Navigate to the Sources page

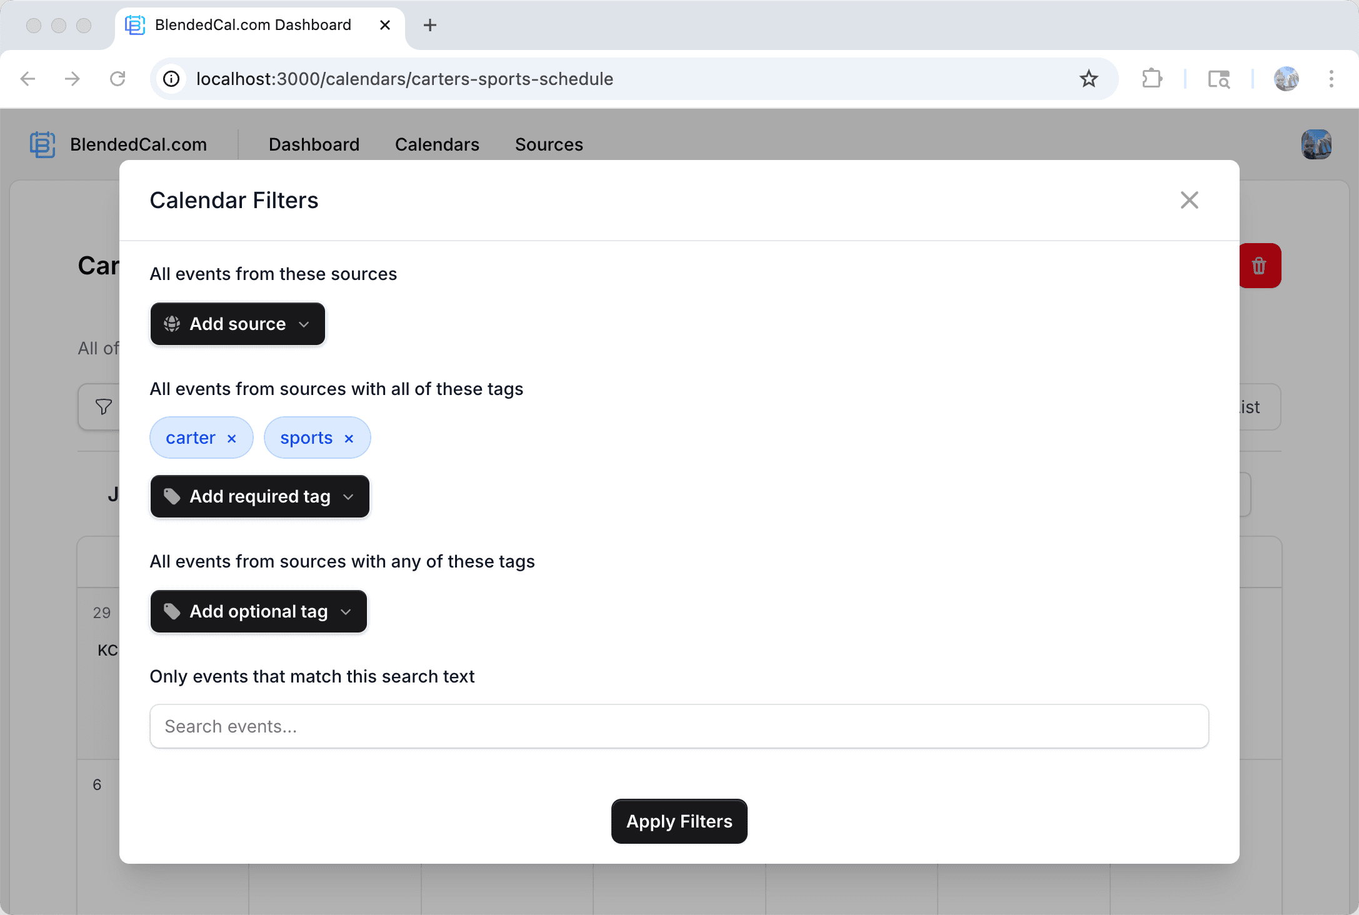click(x=549, y=144)
